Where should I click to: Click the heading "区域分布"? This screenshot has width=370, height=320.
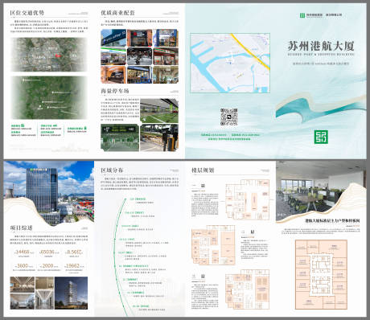click(112, 170)
